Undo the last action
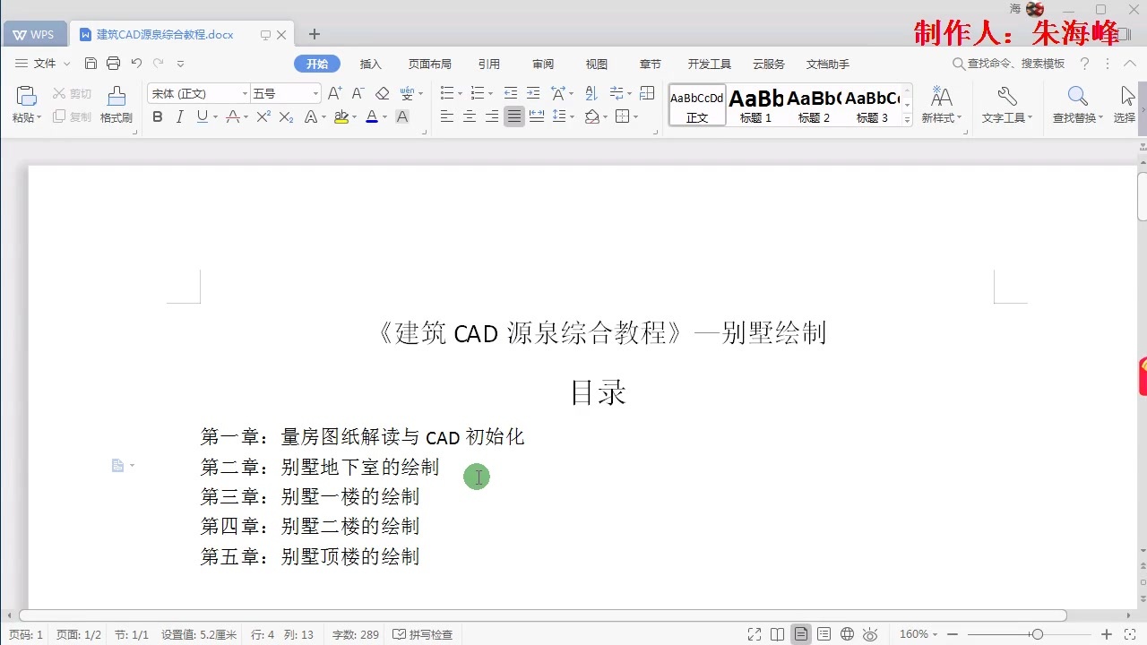1147x645 pixels. click(136, 64)
